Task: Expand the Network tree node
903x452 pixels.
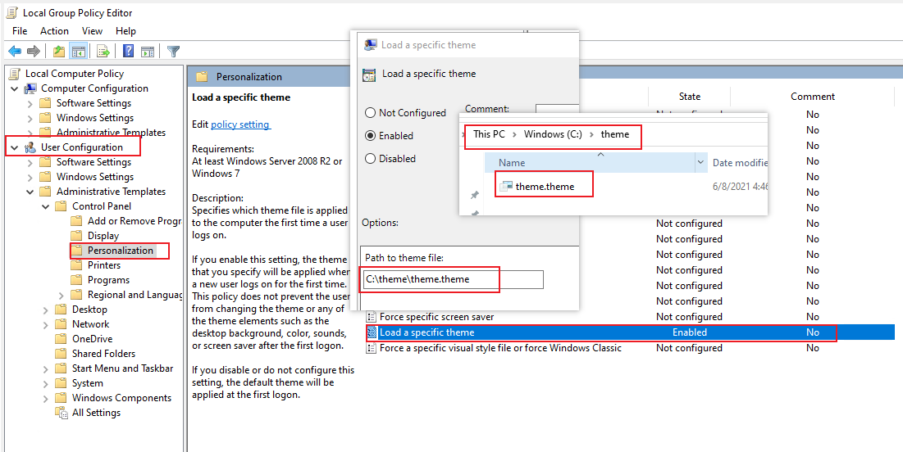Action: 45,324
